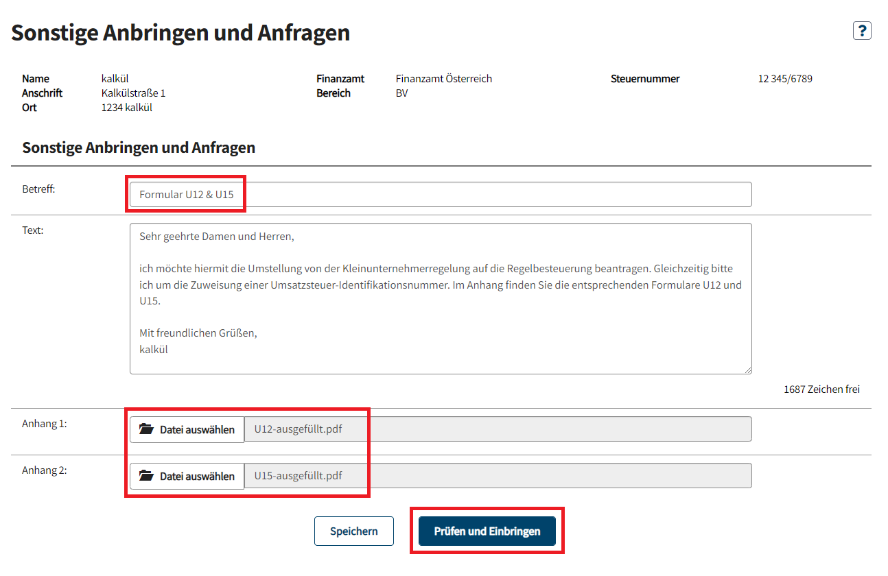Submit with Prüfen und Einbringen

point(487,531)
